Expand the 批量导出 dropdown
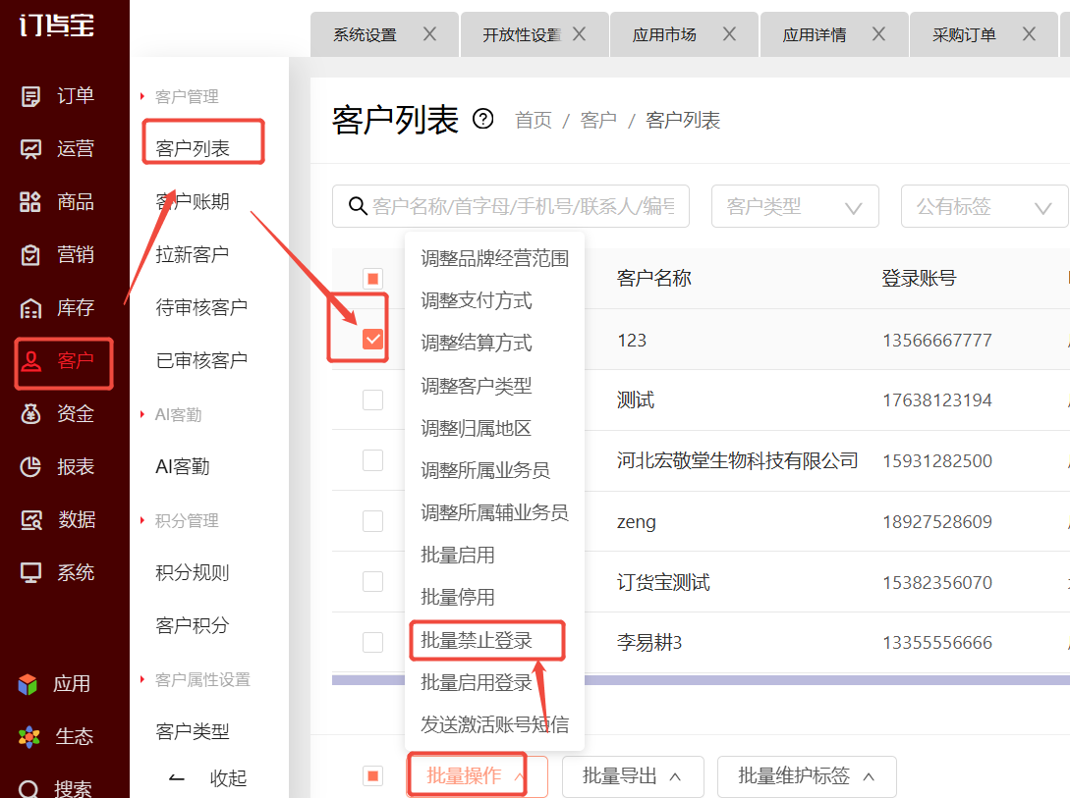The width and height of the screenshot is (1070, 798). 633,776
